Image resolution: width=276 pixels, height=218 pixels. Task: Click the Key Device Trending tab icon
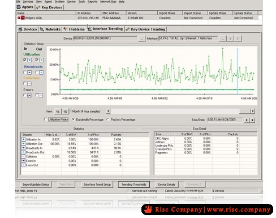128,29
